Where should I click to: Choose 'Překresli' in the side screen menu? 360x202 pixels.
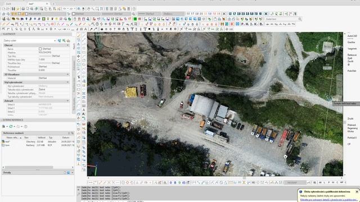(x=352, y=125)
